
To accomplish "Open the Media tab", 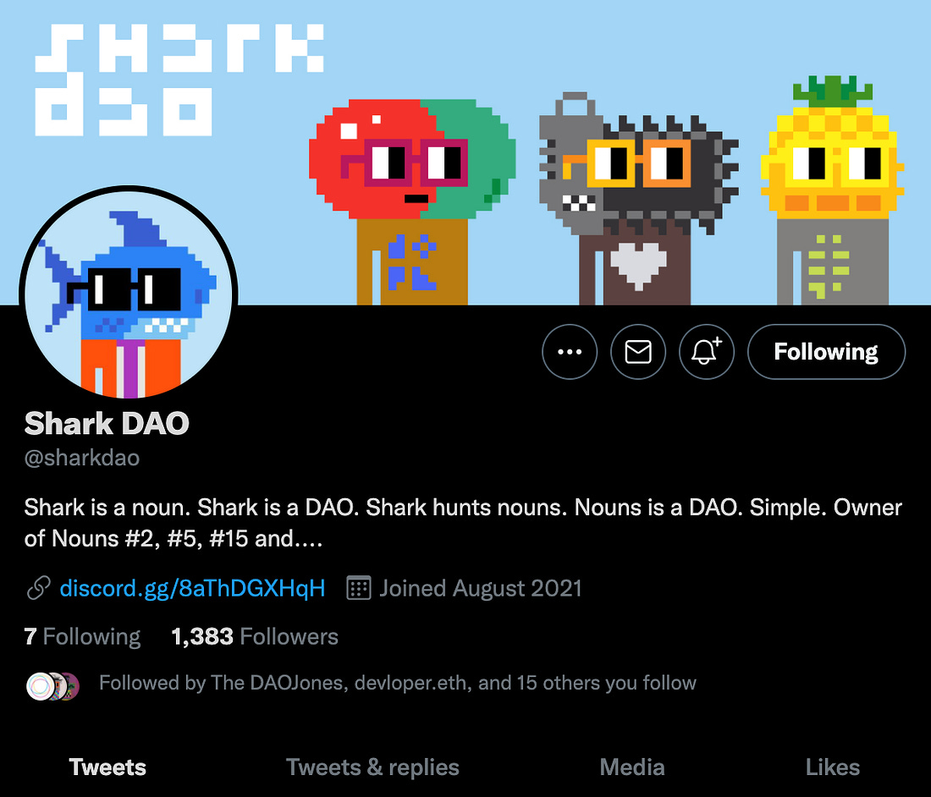I will click(x=632, y=767).
